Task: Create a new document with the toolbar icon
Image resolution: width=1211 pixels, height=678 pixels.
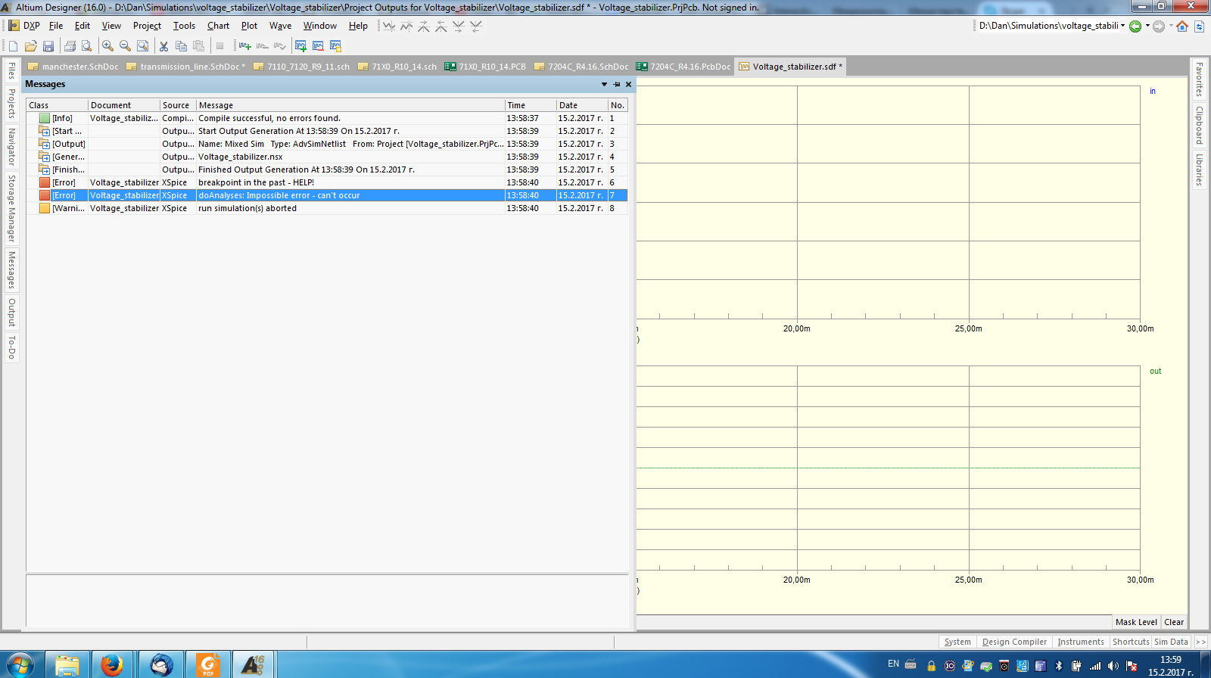Action: pyautogui.click(x=13, y=46)
